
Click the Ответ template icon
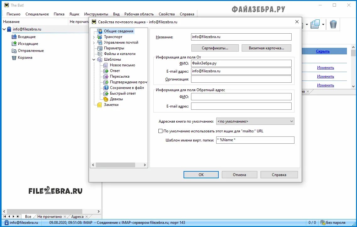[x=106, y=71]
